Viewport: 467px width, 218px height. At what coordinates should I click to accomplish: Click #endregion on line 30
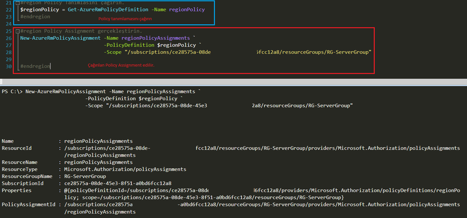tap(35, 66)
